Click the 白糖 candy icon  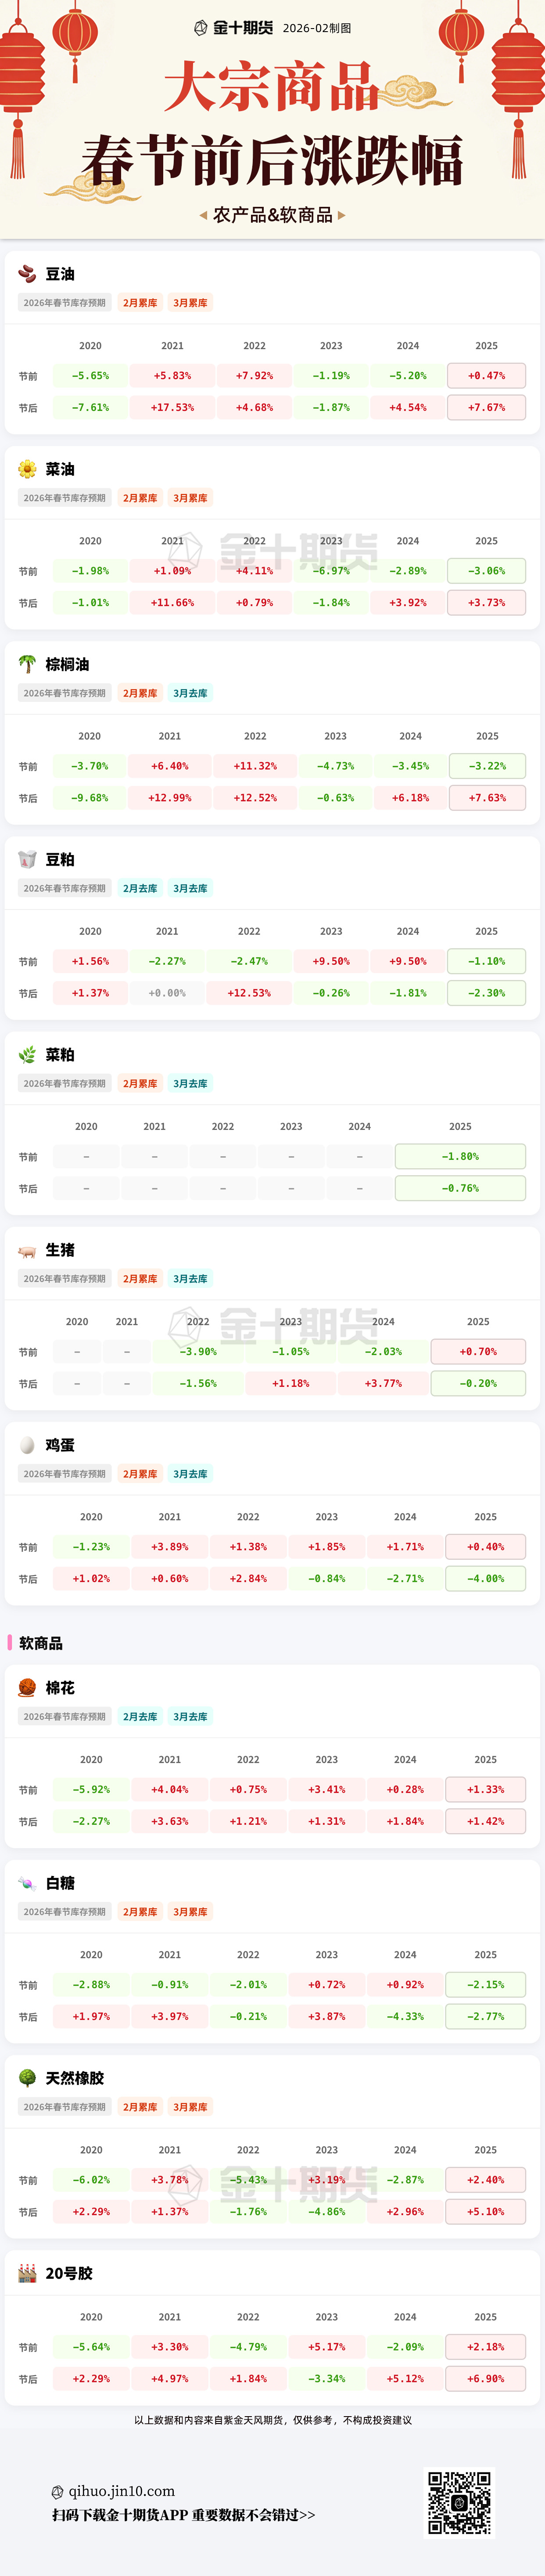[27, 1882]
